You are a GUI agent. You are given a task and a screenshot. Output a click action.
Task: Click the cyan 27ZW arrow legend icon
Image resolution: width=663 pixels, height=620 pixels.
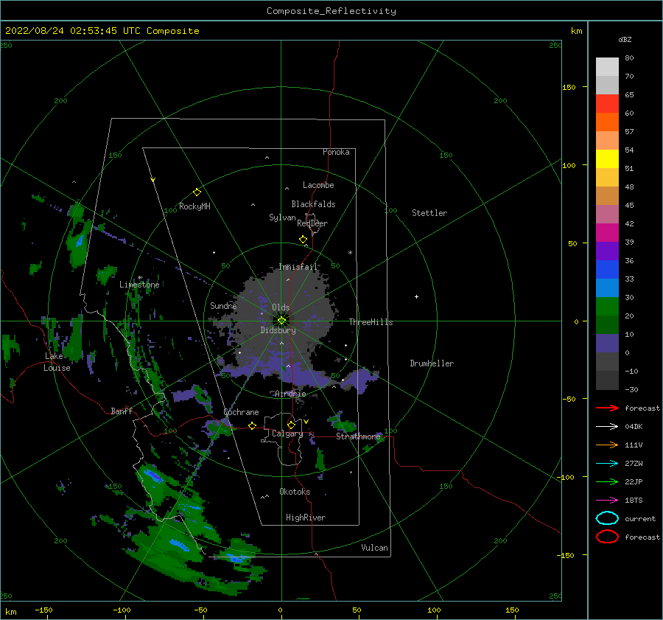tap(607, 464)
